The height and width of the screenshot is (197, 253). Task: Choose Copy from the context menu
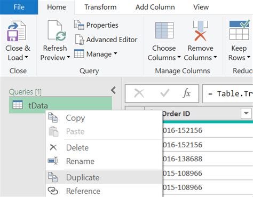coord(104,118)
